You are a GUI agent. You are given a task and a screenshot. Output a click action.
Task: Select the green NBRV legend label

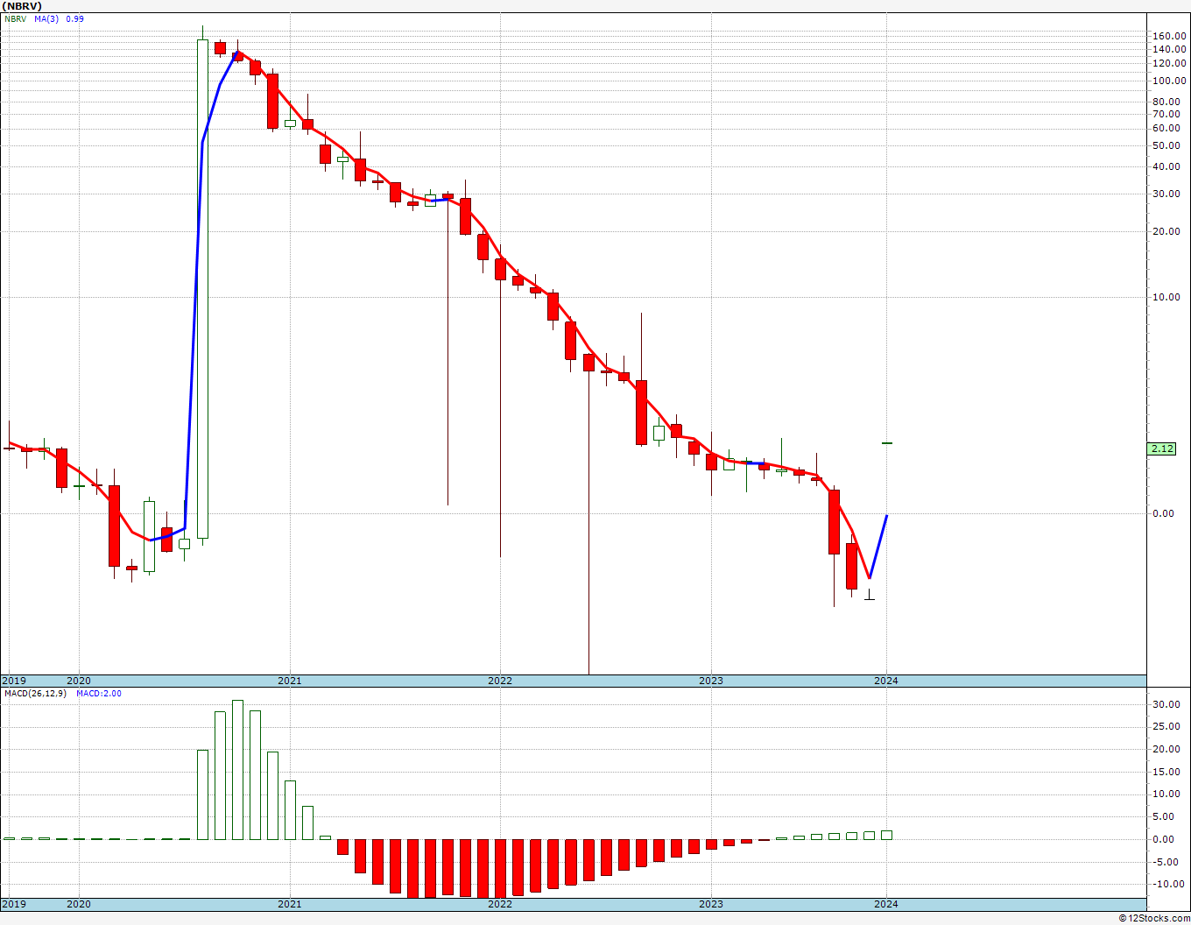click(15, 18)
